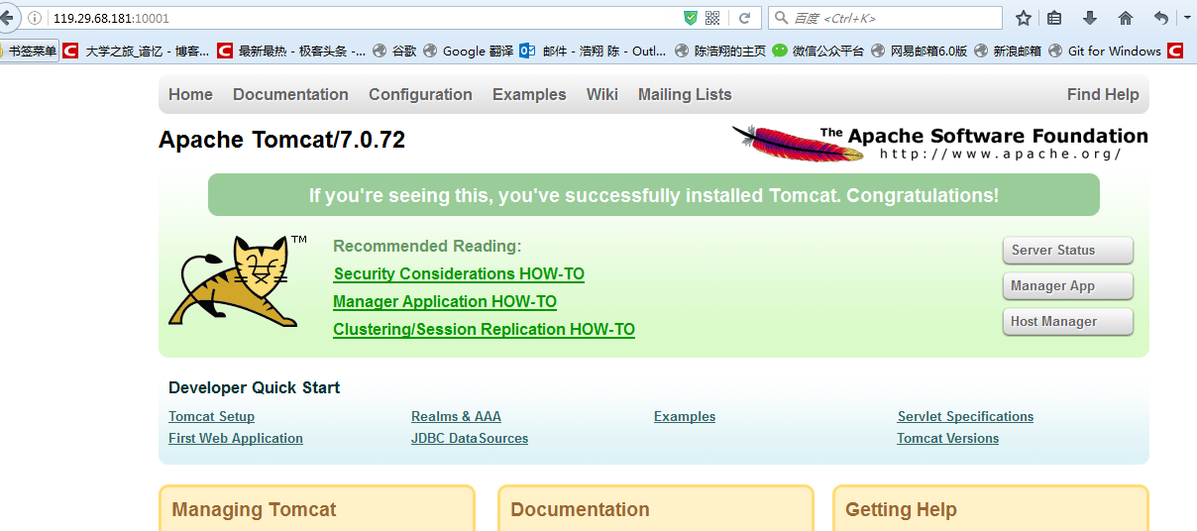Open the Home tab in Tomcat navigation

coord(190,94)
